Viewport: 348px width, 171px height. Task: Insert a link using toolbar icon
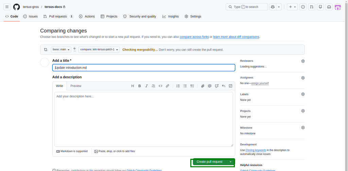click(x=168, y=86)
